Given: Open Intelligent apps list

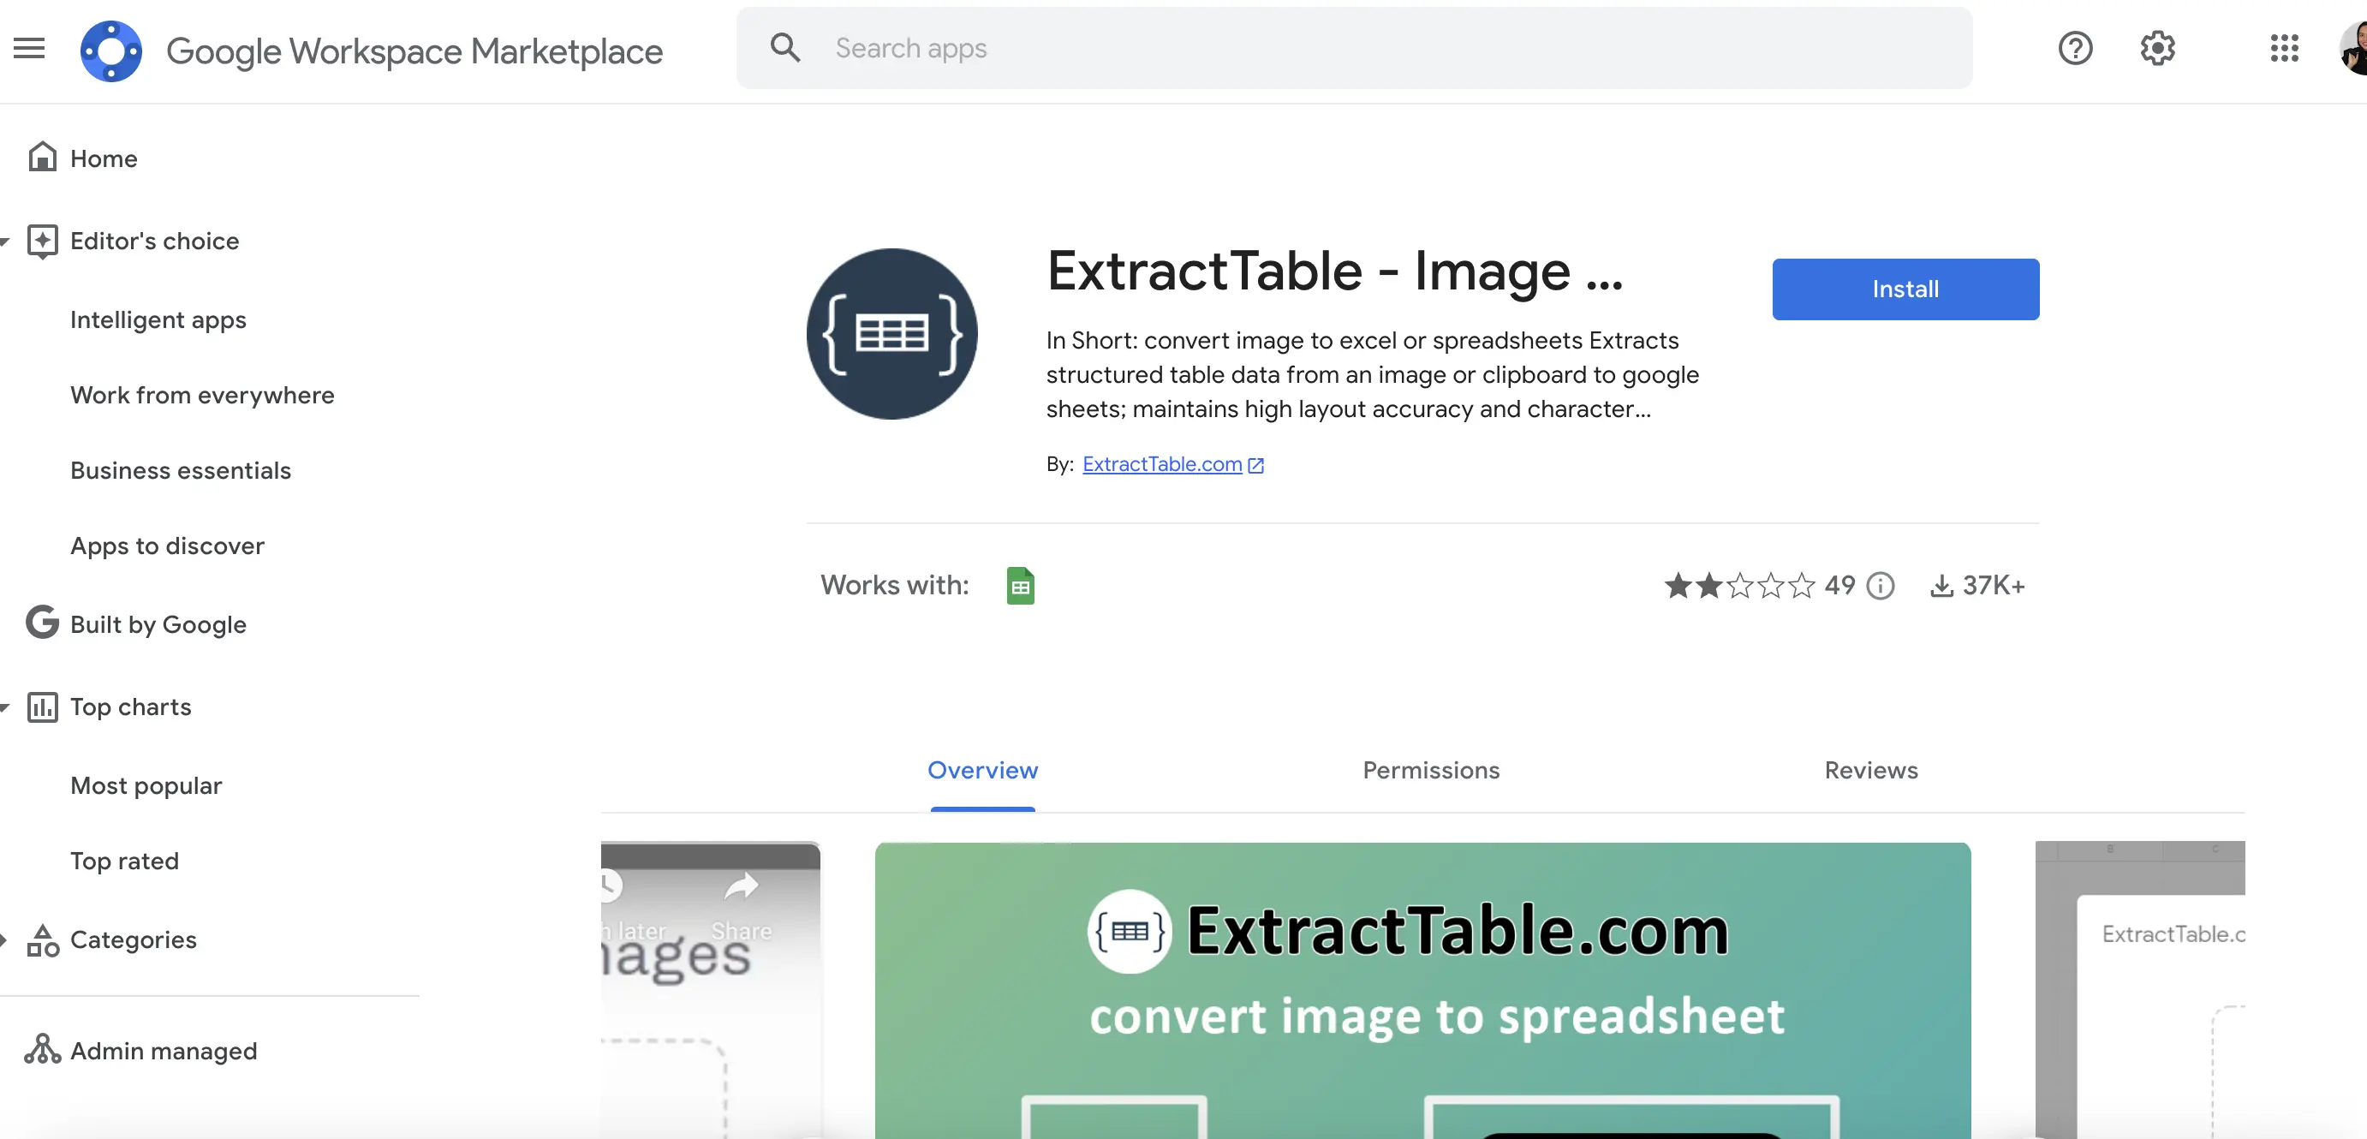Looking at the screenshot, I should click(158, 319).
